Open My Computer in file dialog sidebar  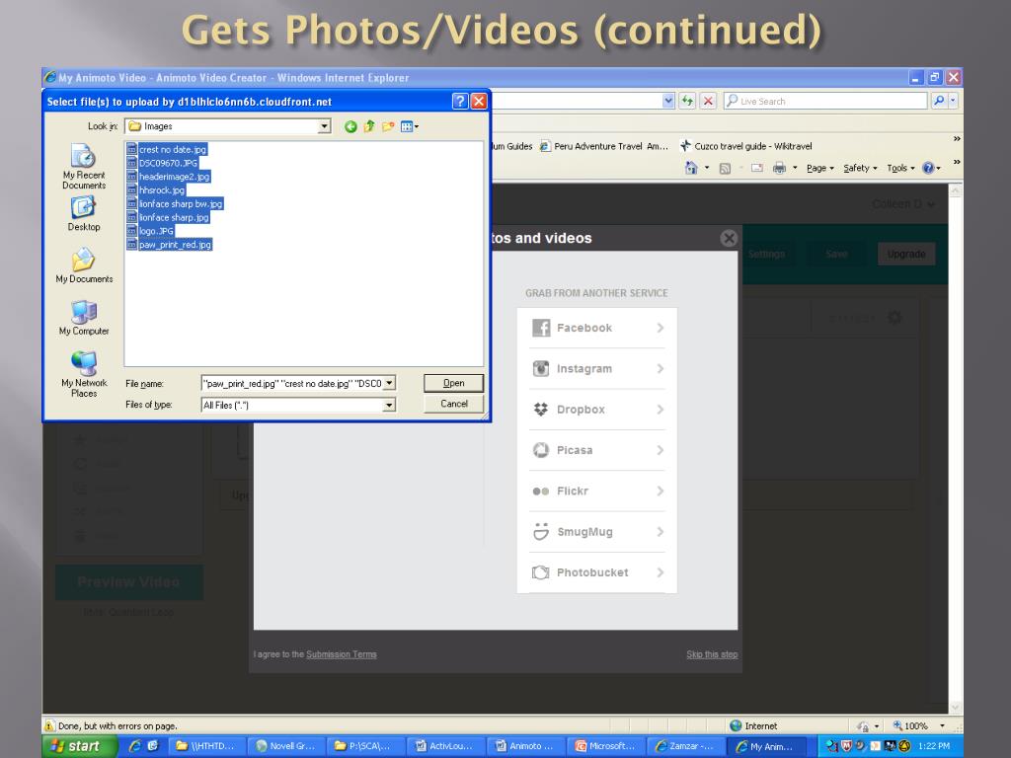(x=84, y=318)
